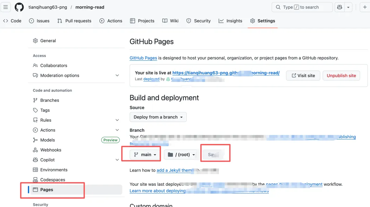
Task: Open Models settings in sidebar
Action: (47, 140)
